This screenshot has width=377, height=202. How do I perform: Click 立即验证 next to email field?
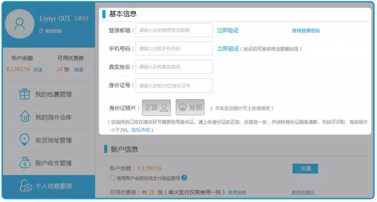click(228, 30)
